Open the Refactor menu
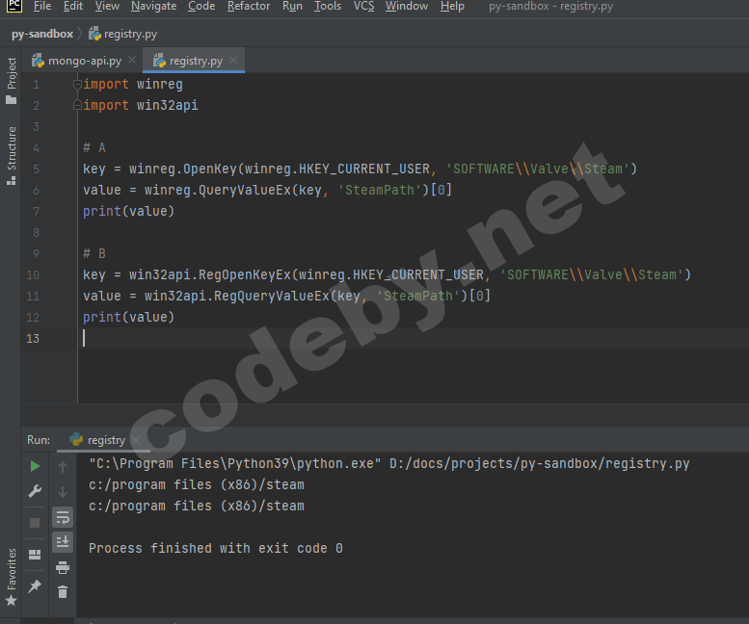This screenshot has width=749, height=624. pyautogui.click(x=249, y=7)
